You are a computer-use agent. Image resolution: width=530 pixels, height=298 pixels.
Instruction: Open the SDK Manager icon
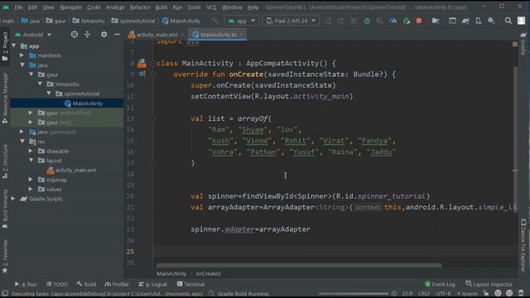[491, 21]
